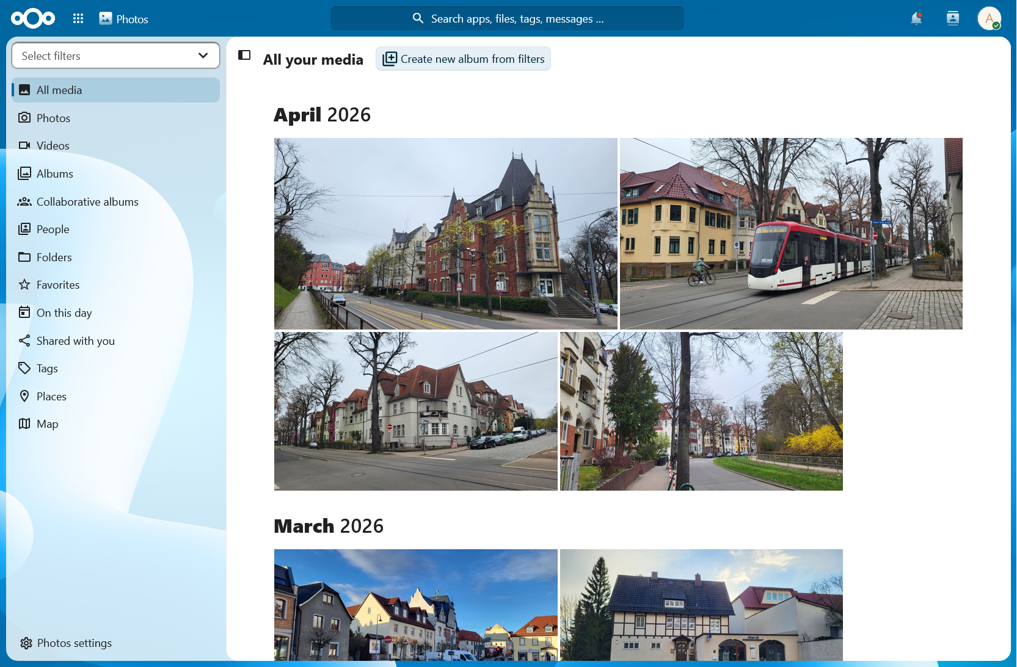The height and width of the screenshot is (667, 1017).
Task: Click the March 2026 heading
Action: (x=329, y=526)
